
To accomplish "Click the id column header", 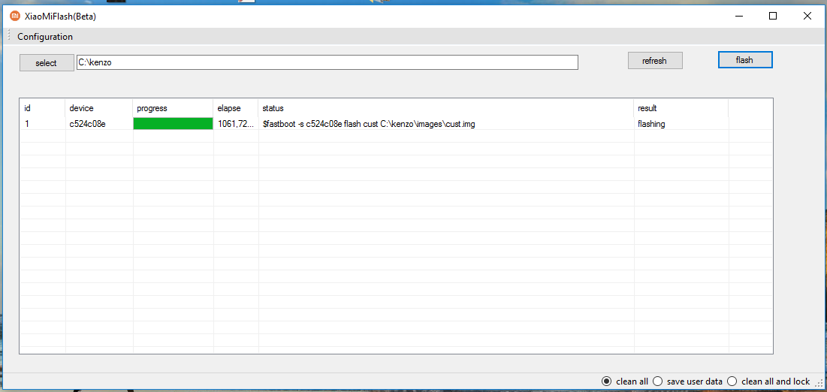I will pos(42,108).
